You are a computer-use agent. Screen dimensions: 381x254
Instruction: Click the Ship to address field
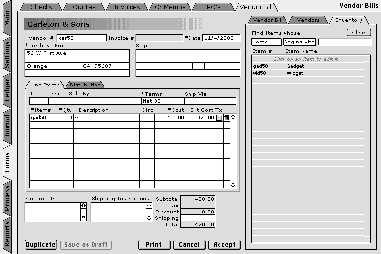(x=188, y=56)
